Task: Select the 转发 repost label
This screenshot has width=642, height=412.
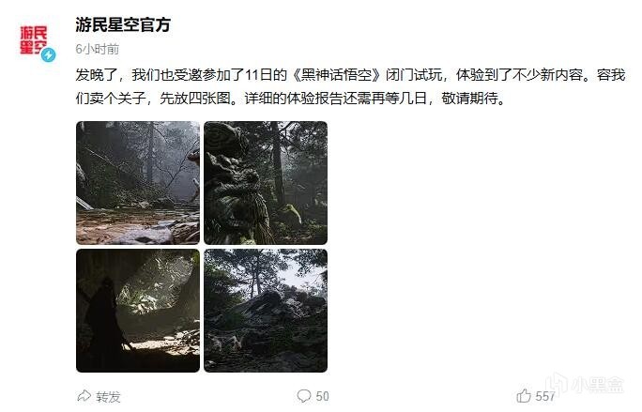Action: click(108, 396)
